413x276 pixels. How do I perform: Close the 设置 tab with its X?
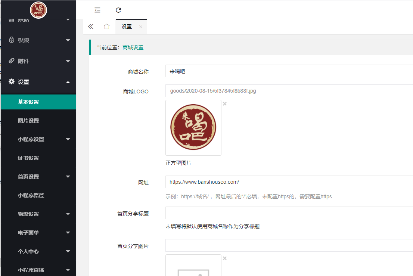141,27
